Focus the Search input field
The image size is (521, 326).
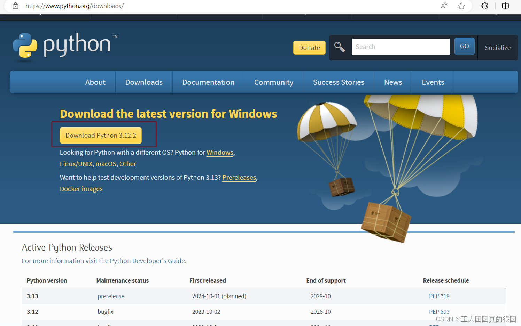(401, 47)
